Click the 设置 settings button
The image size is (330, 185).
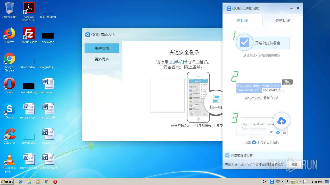click(294, 164)
